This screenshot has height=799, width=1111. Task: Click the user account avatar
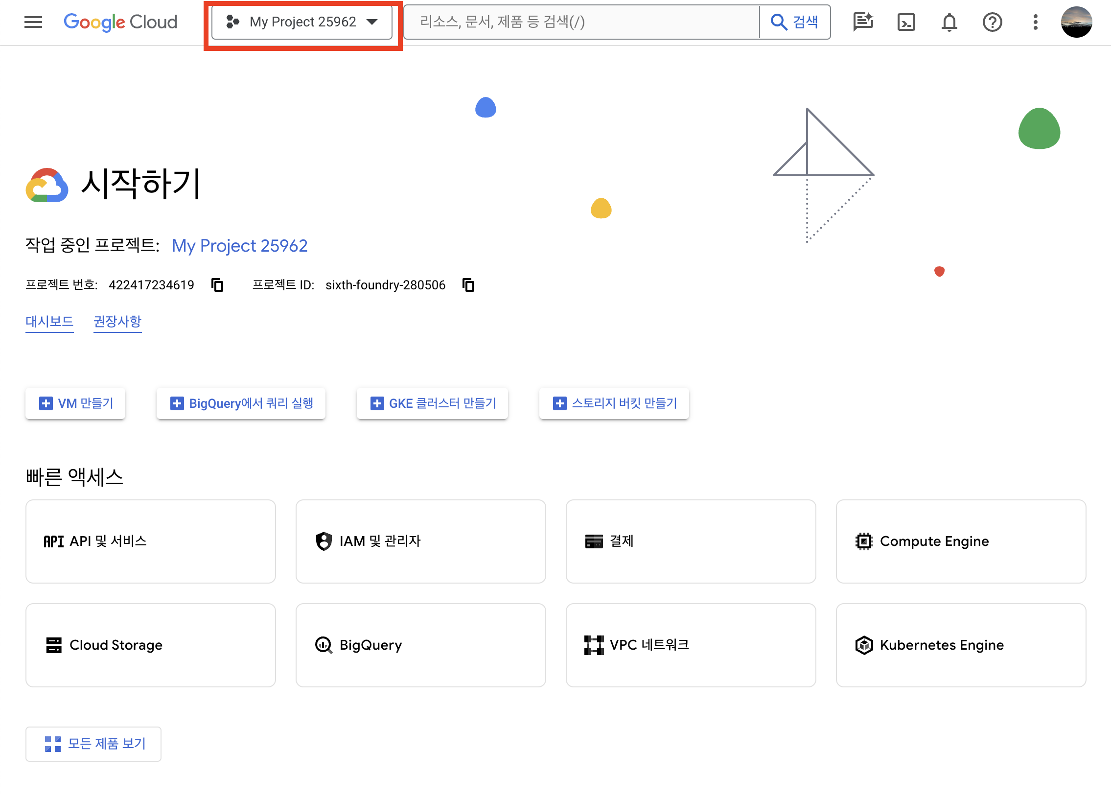(1076, 22)
